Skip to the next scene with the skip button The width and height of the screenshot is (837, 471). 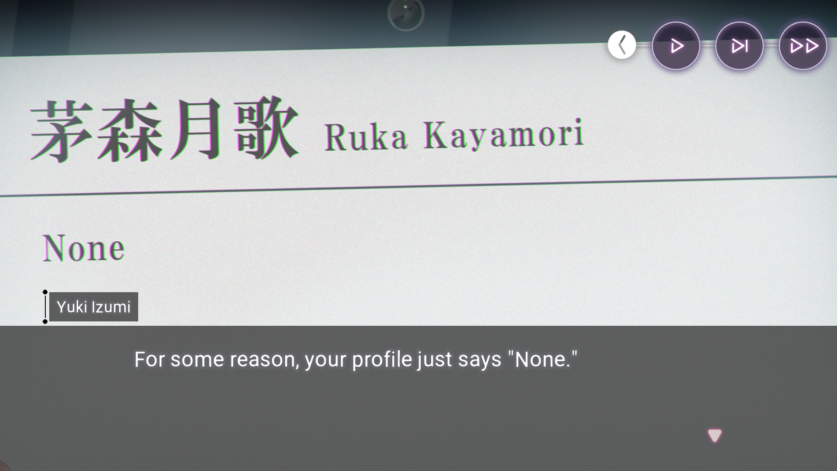(x=739, y=46)
